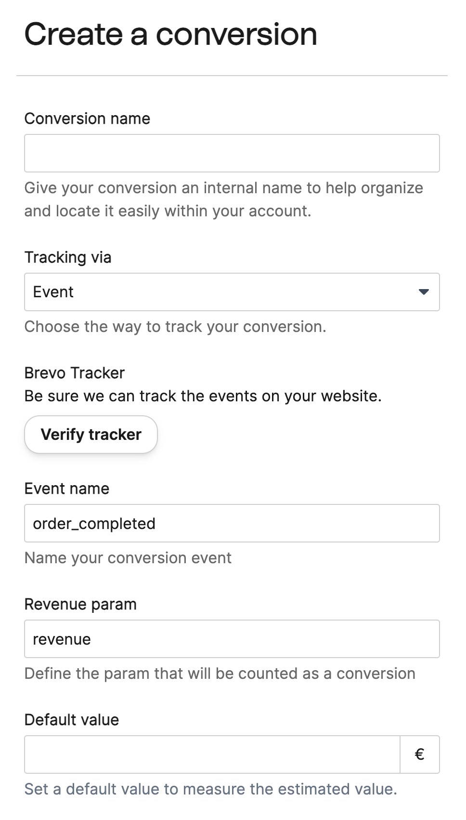
Task: Click the Brevo Tracker heading
Action: point(74,372)
